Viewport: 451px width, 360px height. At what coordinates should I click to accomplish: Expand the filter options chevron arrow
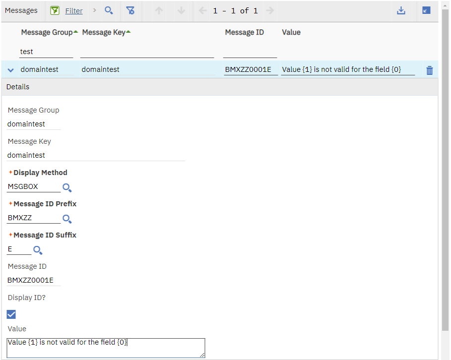tap(95, 10)
